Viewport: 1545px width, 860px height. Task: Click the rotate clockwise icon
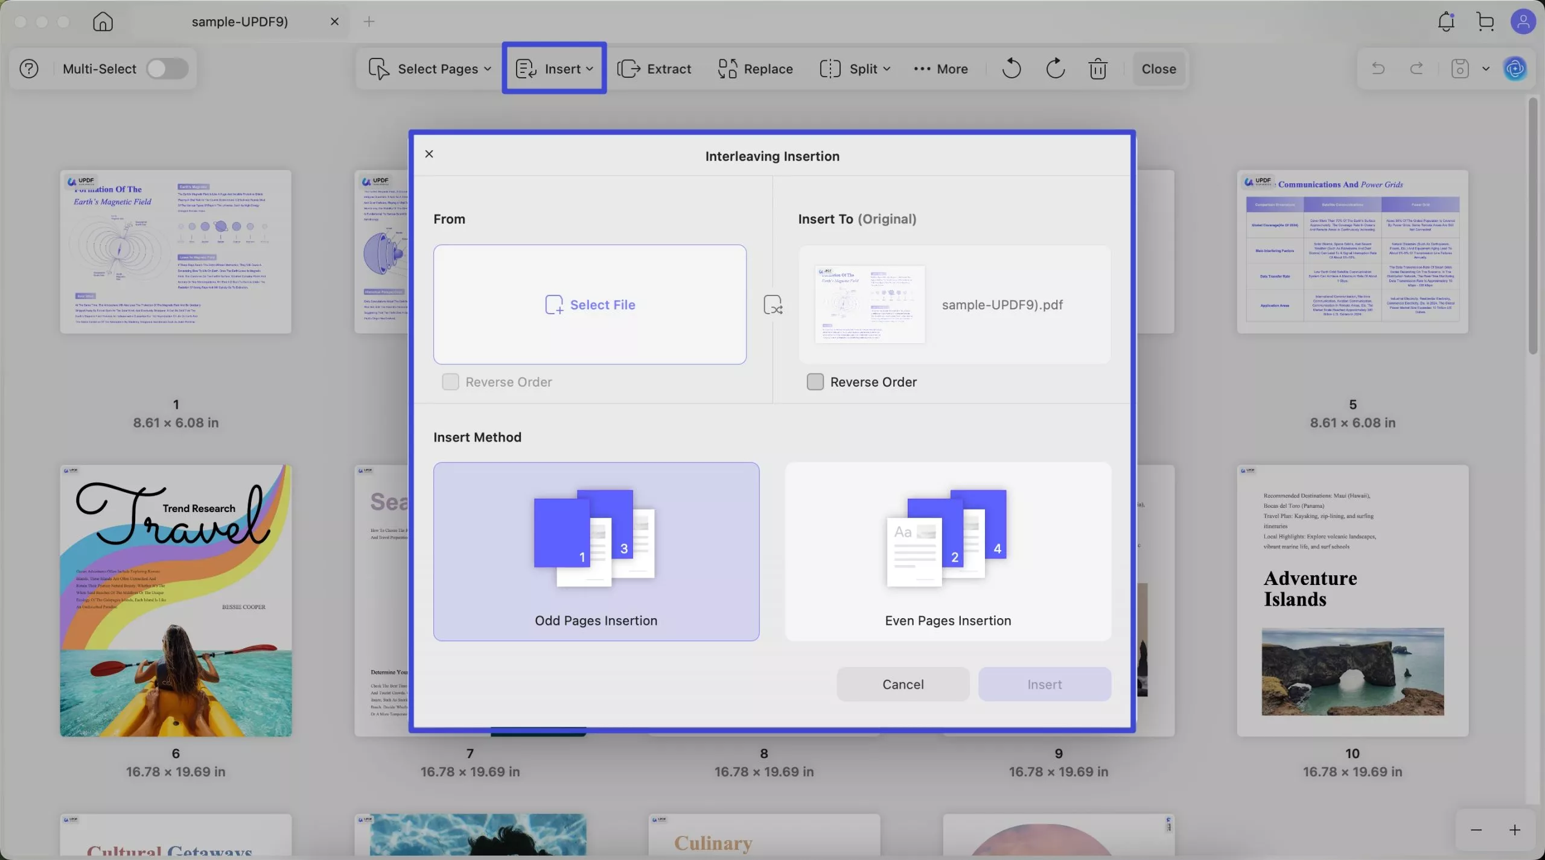click(x=1055, y=69)
